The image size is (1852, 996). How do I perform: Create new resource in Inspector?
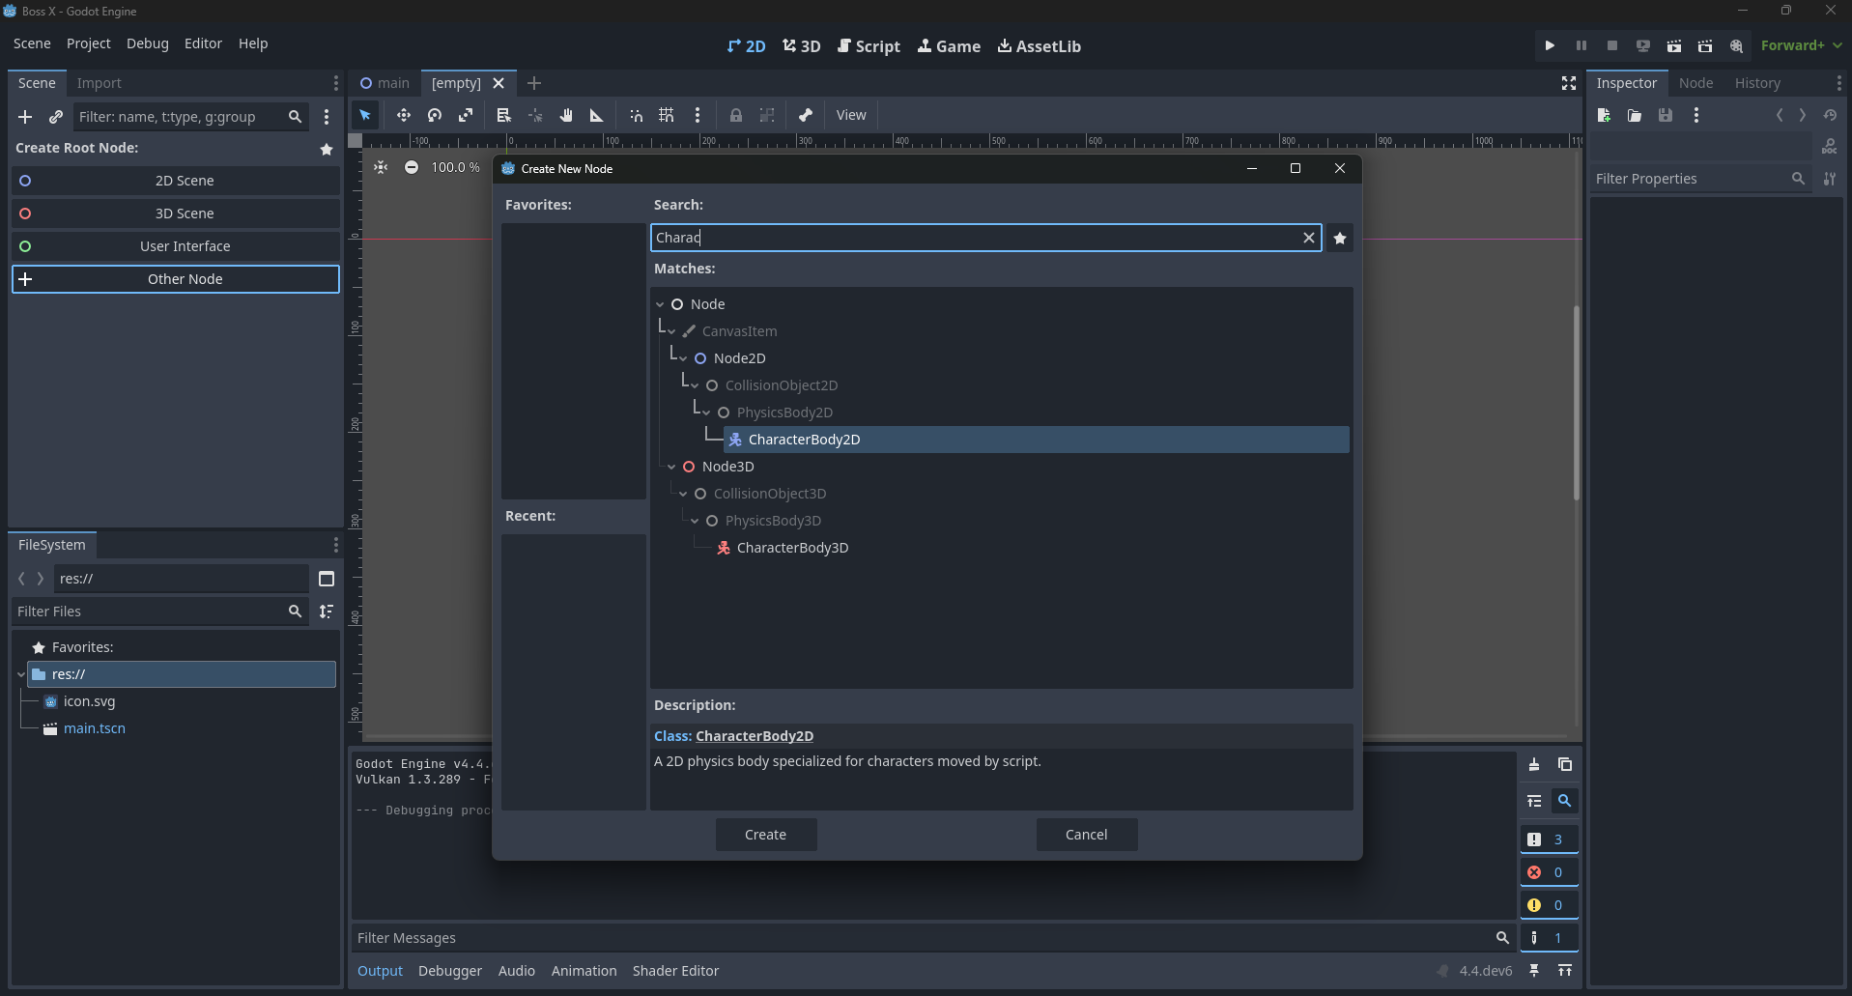click(1604, 115)
